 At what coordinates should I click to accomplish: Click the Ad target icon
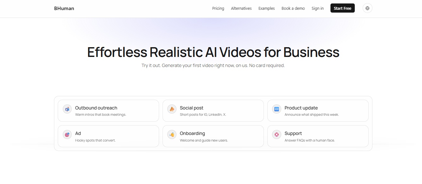coord(67,135)
